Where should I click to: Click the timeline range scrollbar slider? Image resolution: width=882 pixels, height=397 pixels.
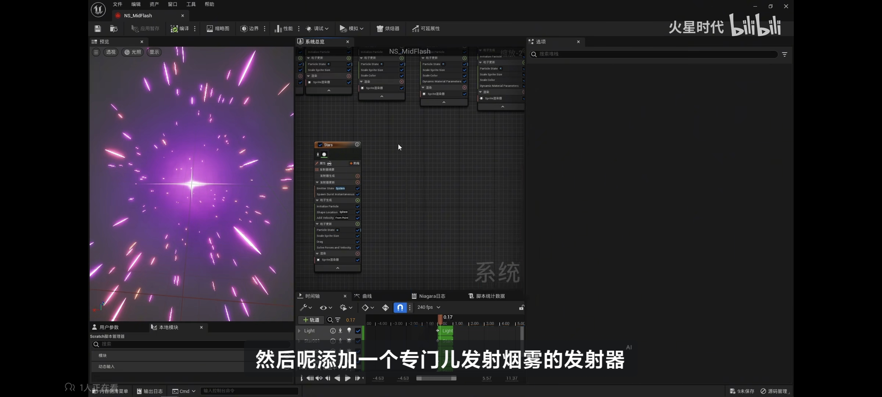(436, 378)
